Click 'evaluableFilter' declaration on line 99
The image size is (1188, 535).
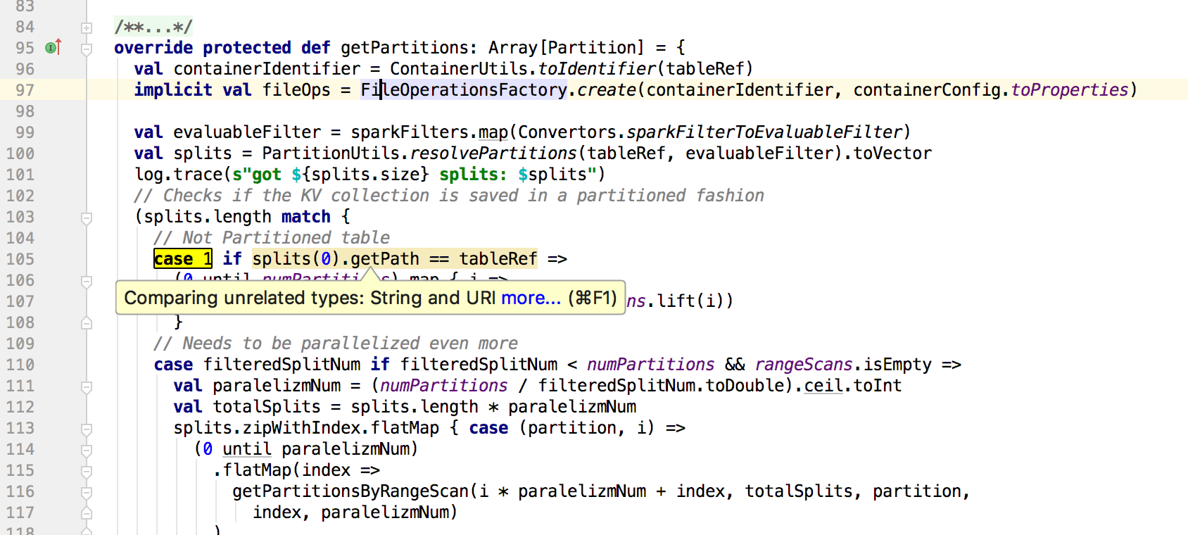point(247,132)
